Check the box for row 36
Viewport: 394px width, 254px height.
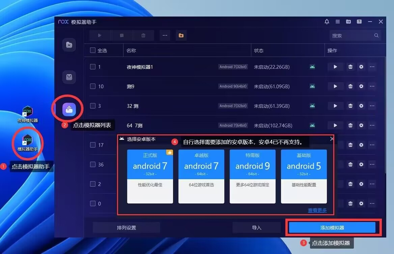tap(93, 164)
